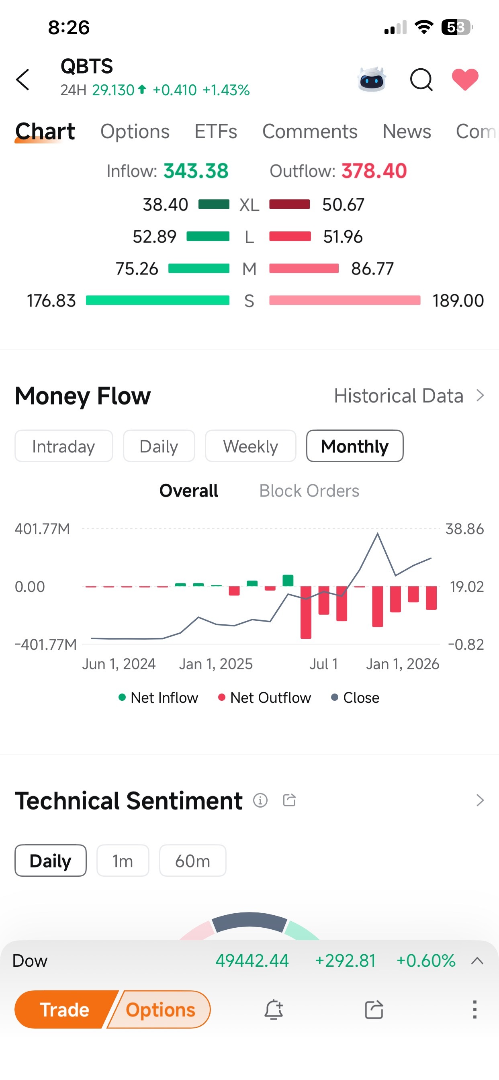The image size is (499, 1080).
Task: Open the price alert bell icon
Action: click(274, 1010)
